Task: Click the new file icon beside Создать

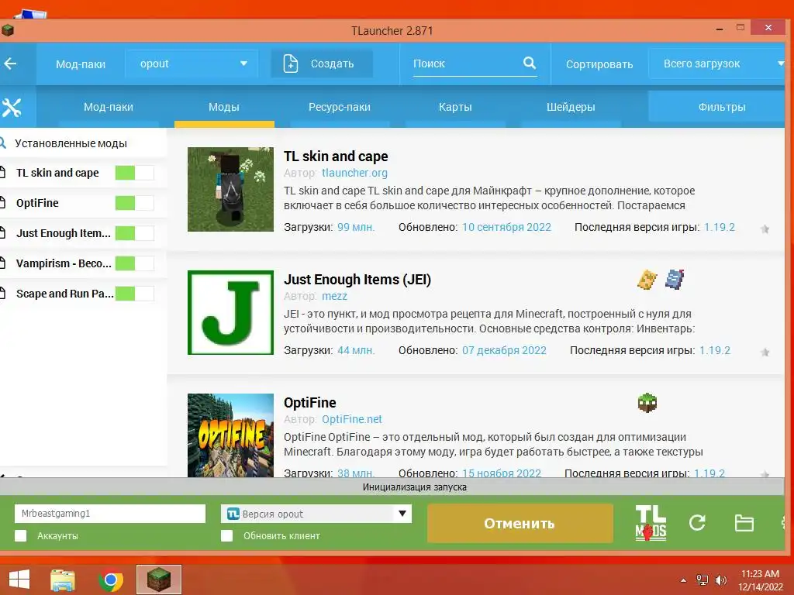Action: click(290, 64)
